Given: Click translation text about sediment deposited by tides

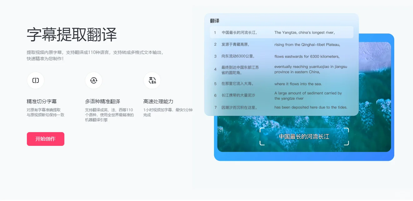Looking at the screenshot, I should pyautogui.click(x=311, y=107).
